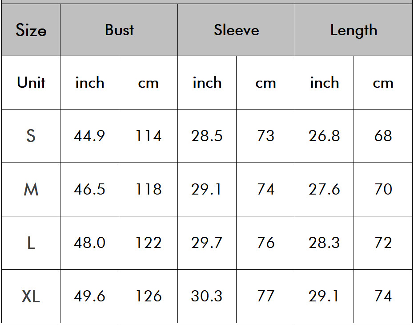Select the 68 cm length cell
414x325 pixels.
click(x=383, y=136)
